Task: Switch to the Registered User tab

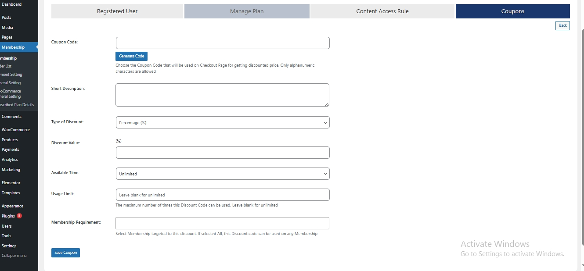Action: pos(117,11)
